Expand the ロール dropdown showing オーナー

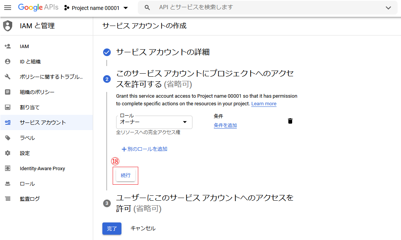154,122
